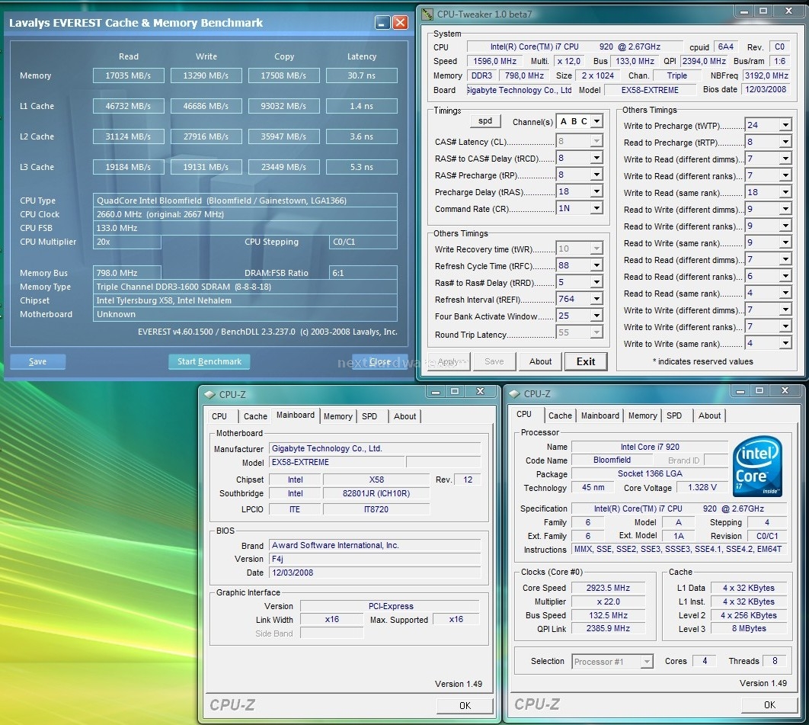The image size is (809, 725).
Task: Click the Memory Type Triple Channel DDR3-1600 field
Action: [x=245, y=287]
